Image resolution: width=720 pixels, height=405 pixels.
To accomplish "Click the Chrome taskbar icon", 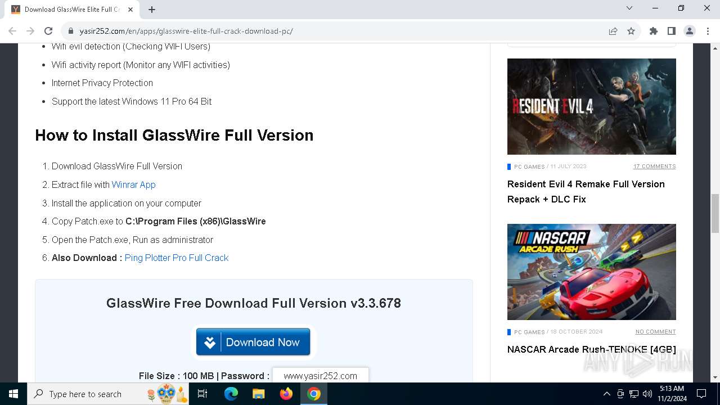I will pos(314,394).
